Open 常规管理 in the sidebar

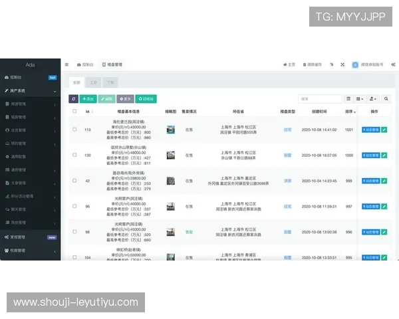tap(31, 237)
